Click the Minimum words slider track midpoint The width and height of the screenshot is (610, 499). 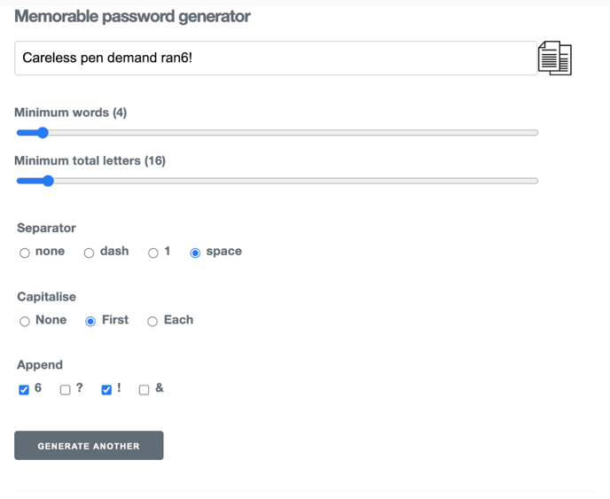point(278,133)
